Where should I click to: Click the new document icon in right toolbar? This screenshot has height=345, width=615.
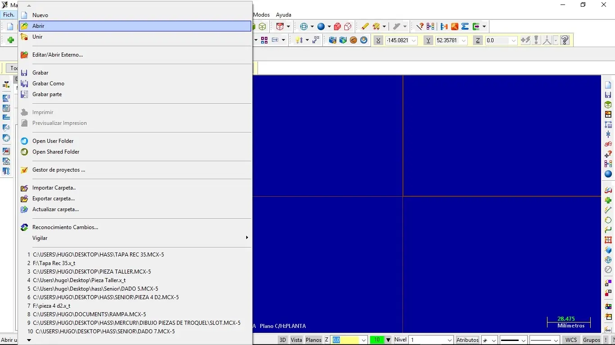(608, 85)
